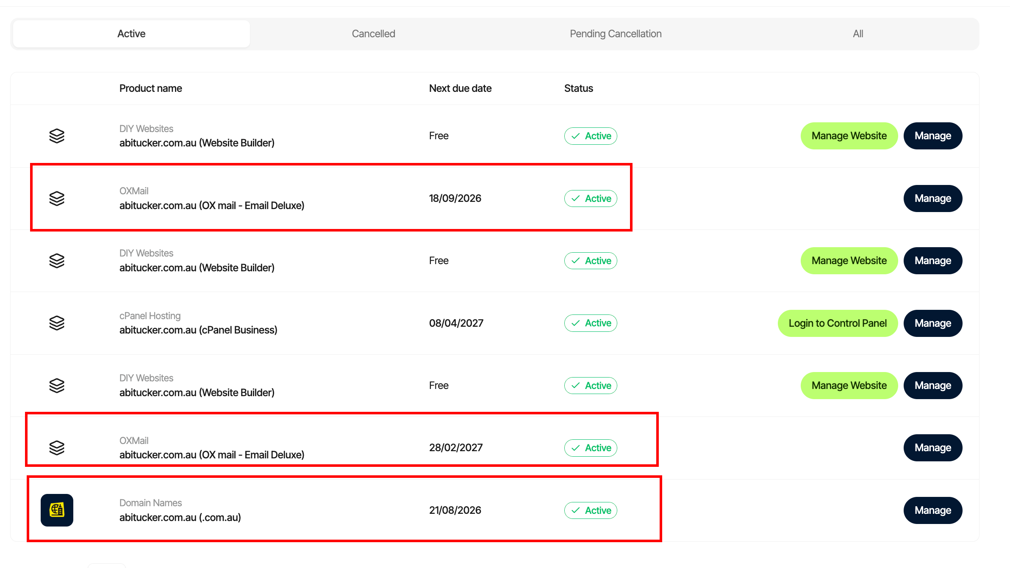Click stack icon for OXMail 18/09/2026 row
This screenshot has height=568, width=1010.
click(57, 198)
